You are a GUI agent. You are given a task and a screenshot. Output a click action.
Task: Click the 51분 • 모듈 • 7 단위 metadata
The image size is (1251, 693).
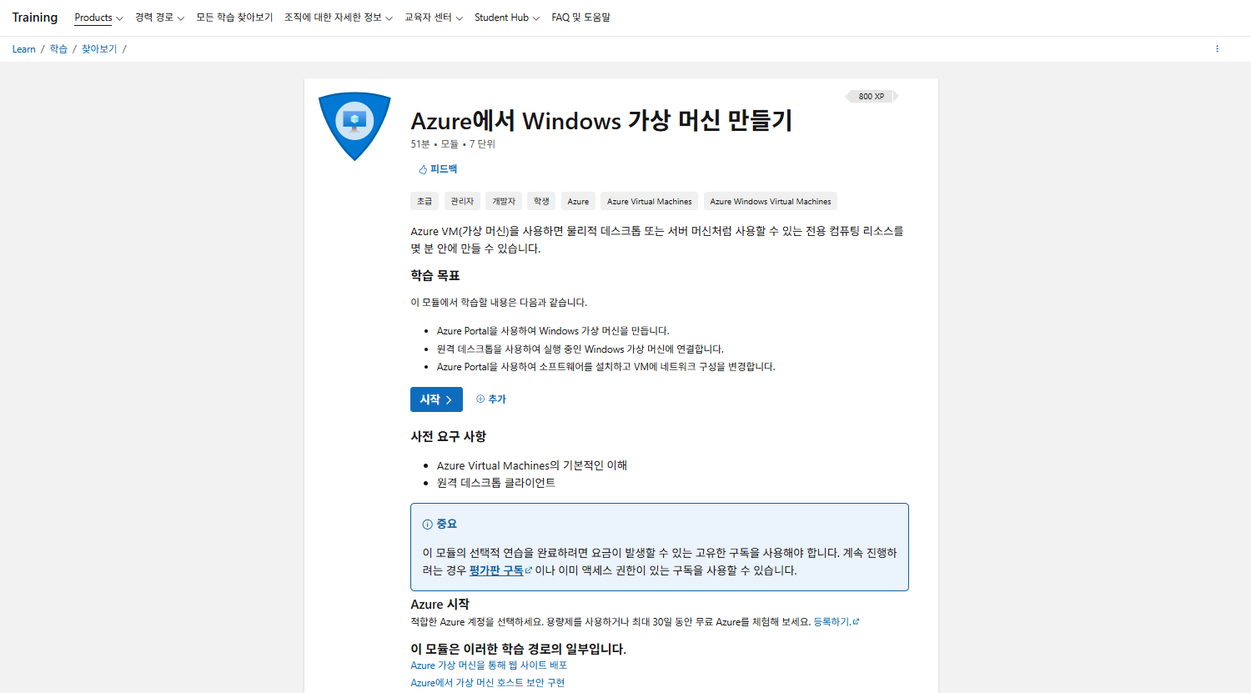click(453, 144)
